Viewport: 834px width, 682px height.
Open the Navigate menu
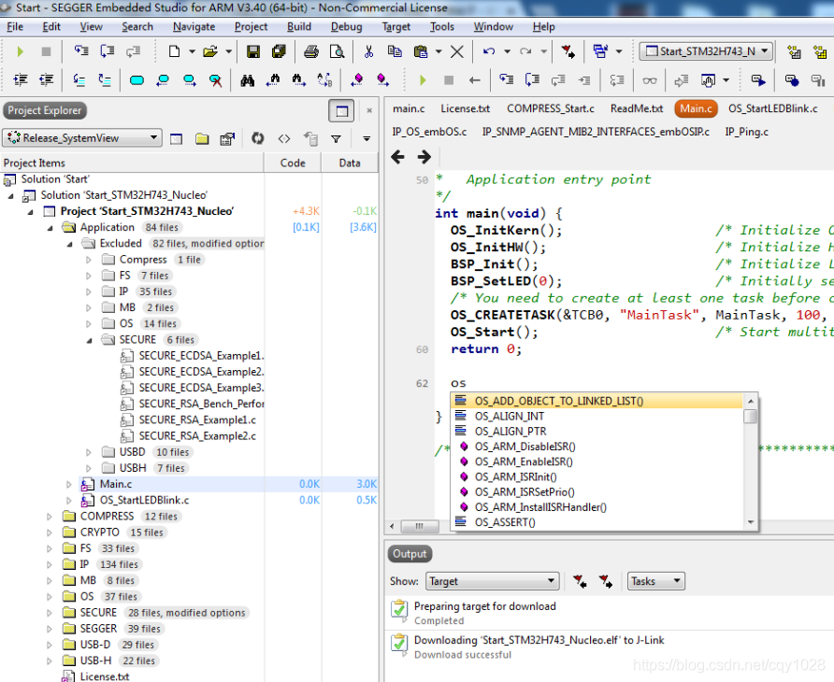pos(194,26)
